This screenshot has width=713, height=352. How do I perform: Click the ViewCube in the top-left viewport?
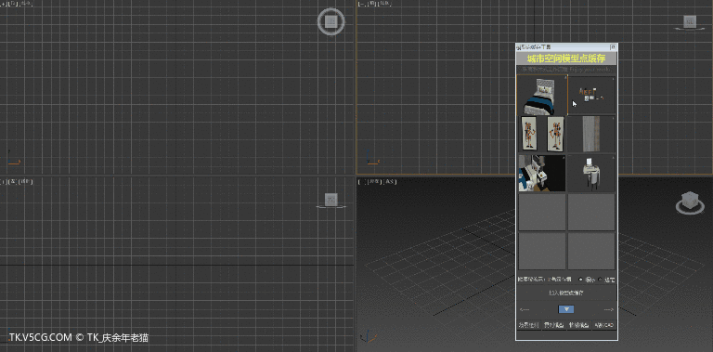(331, 21)
